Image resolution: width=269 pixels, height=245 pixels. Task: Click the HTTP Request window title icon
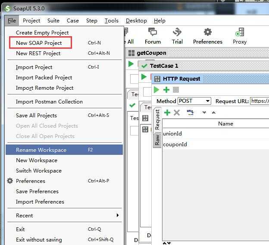157,79
